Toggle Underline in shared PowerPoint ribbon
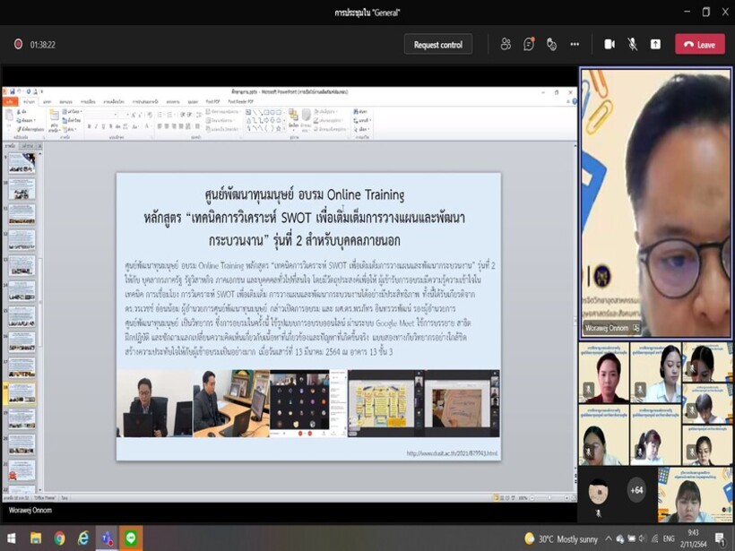Image resolution: width=735 pixels, height=551 pixels. pos(103,126)
